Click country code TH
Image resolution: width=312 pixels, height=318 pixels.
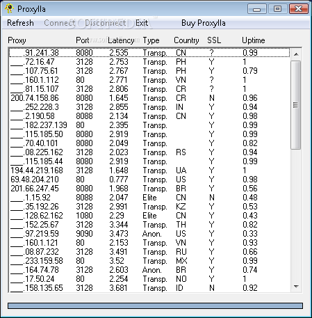[x=181, y=225]
